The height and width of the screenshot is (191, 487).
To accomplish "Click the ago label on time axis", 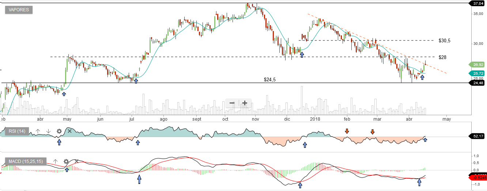I will coord(163,119).
